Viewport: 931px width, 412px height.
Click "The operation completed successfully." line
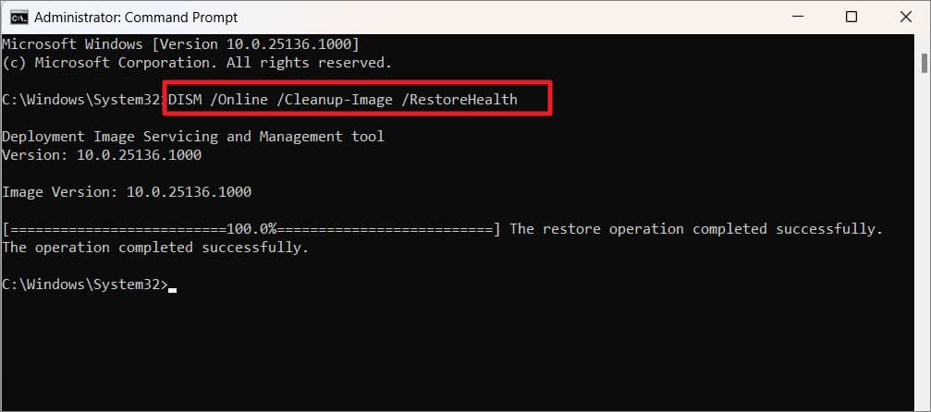click(155, 247)
